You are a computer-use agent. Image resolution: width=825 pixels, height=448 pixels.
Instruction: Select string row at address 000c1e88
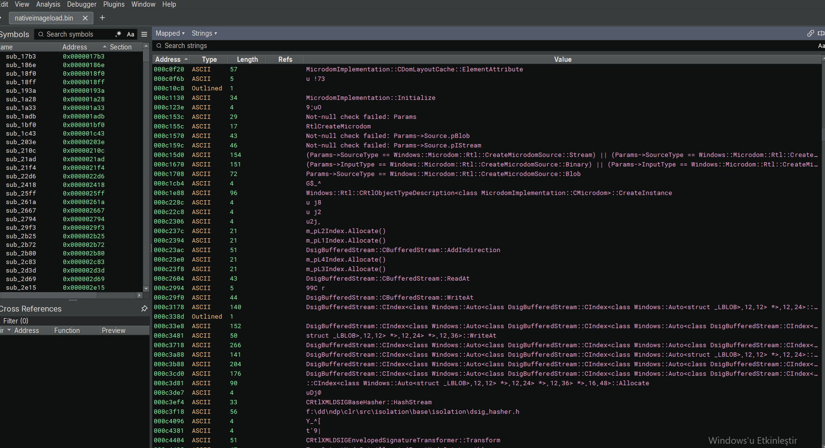[x=487, y=193]
